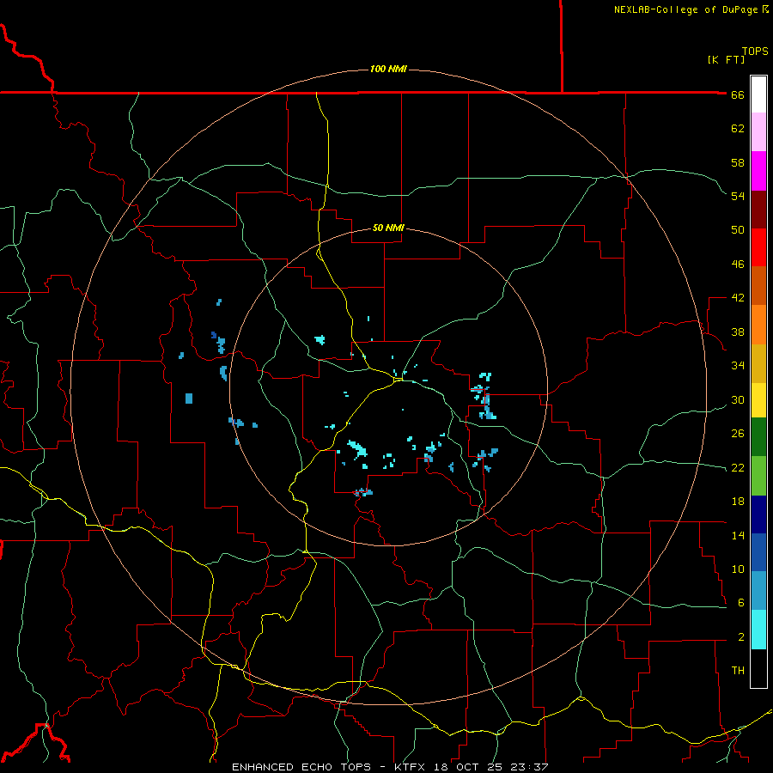Image resolution: width=773 pixels, height=773 pixels.
Task: Click the TH legend threshold label
Action: [x=738, y=671]
